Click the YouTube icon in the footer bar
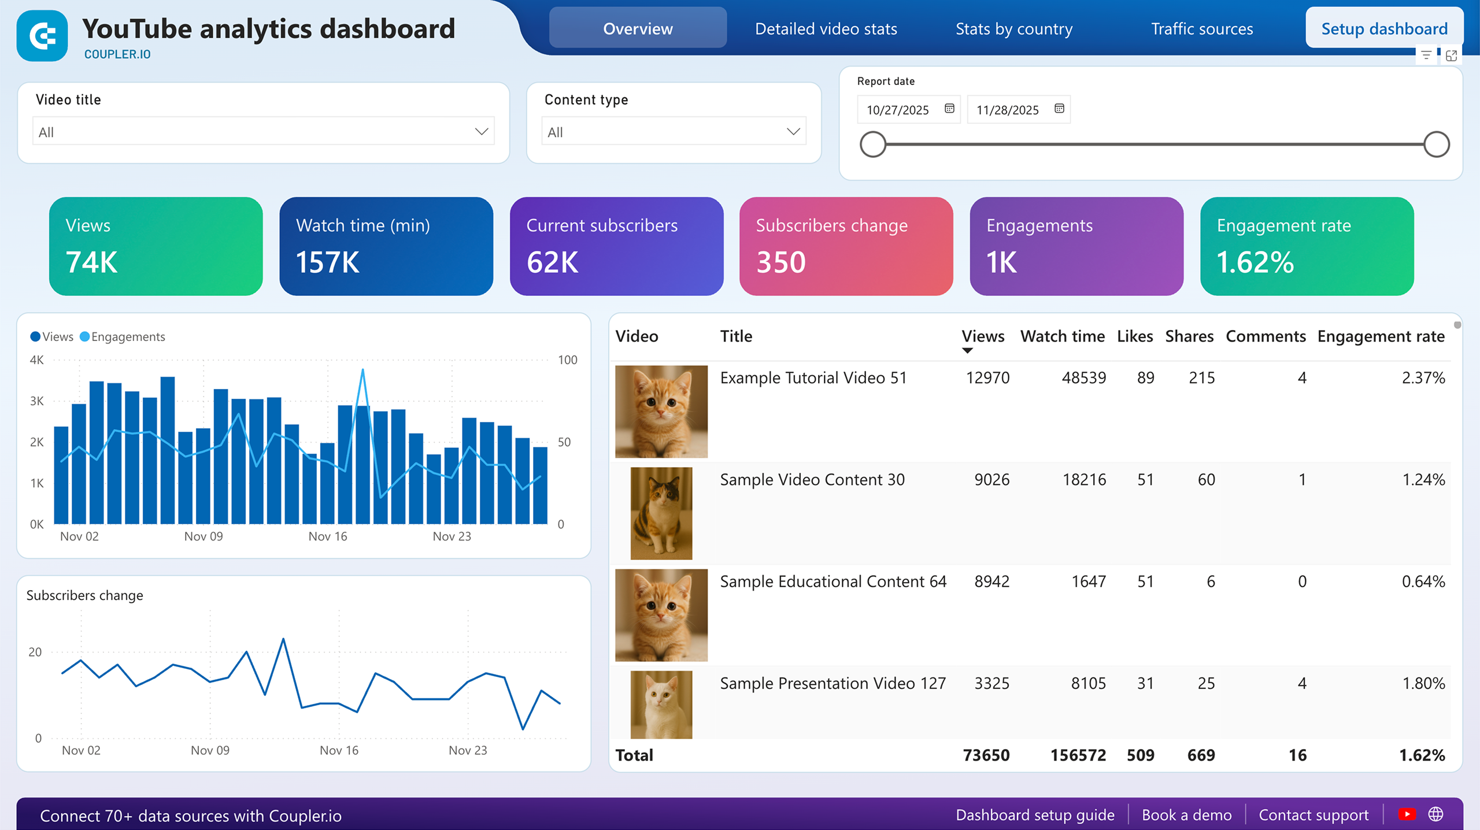This screenshot has width=1480, height=830. (x=1407, y=815)
